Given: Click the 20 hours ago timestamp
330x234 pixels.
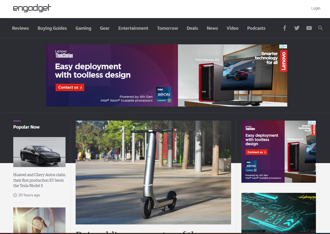Looking at the screenshot, I should coord(29,195).
